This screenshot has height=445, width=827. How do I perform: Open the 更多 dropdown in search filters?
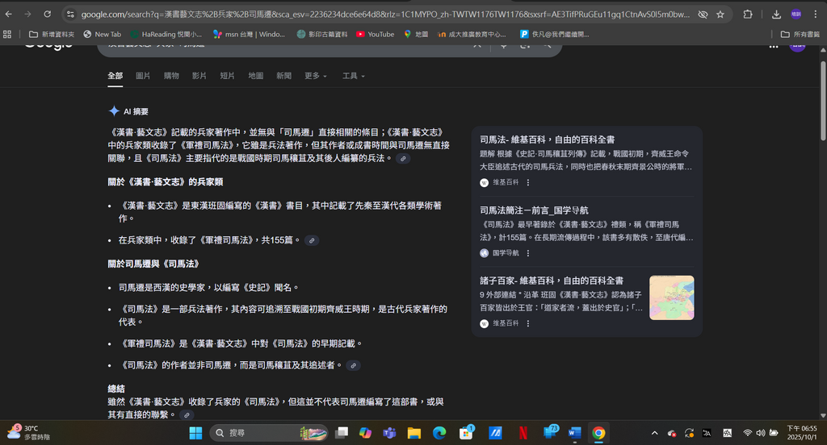point(315,76)
